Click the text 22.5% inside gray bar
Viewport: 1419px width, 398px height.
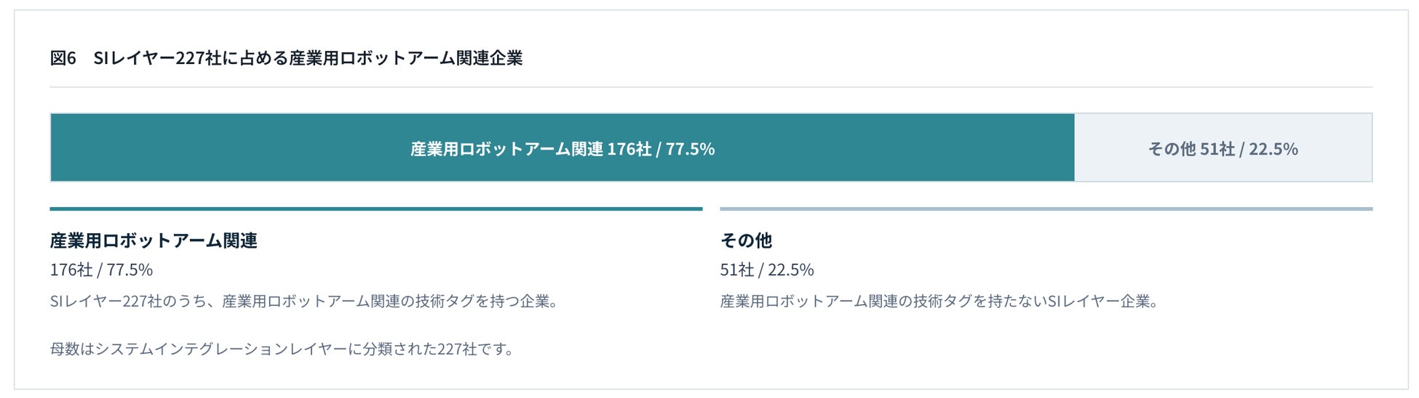(1273, 149)
